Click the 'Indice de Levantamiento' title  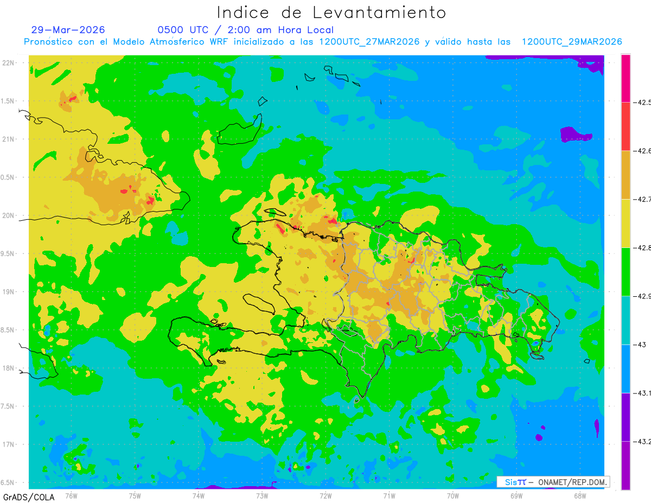tap(331, 12)
